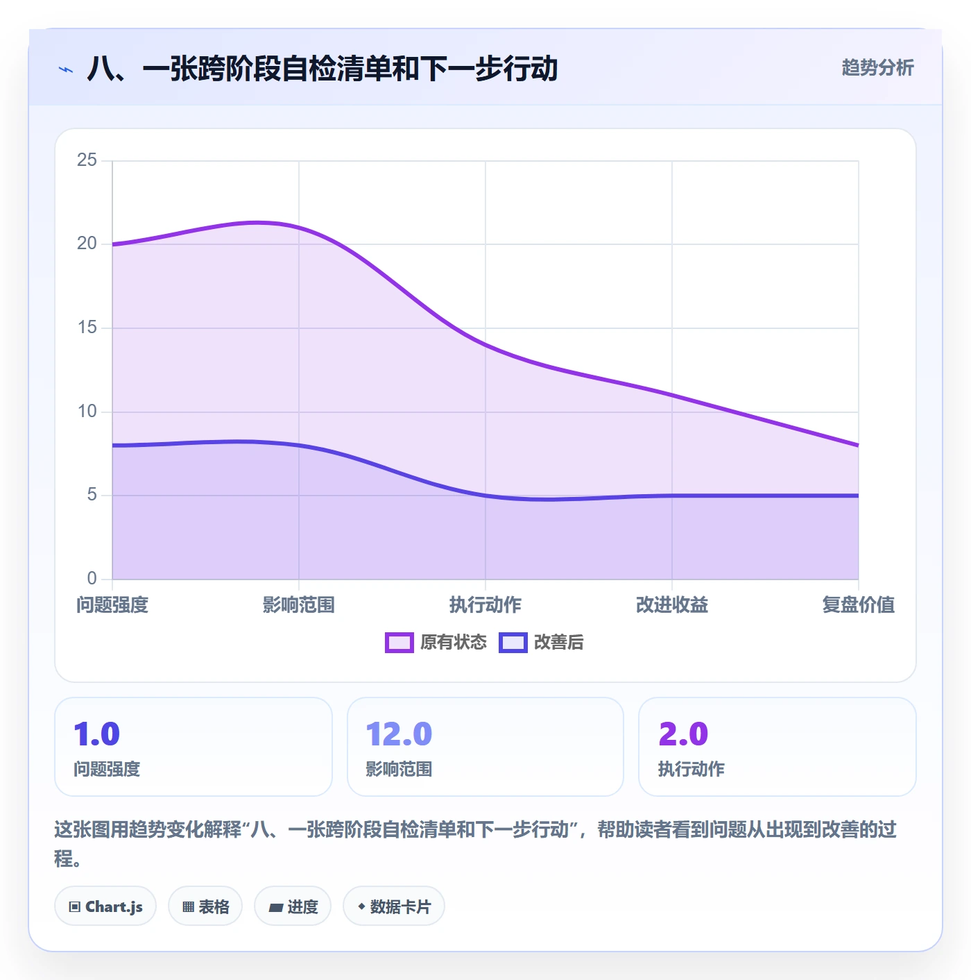Click the 八、一张跨阶段自检清单和下一步行动 heading

pyautogui.click(x=323, y=69)
